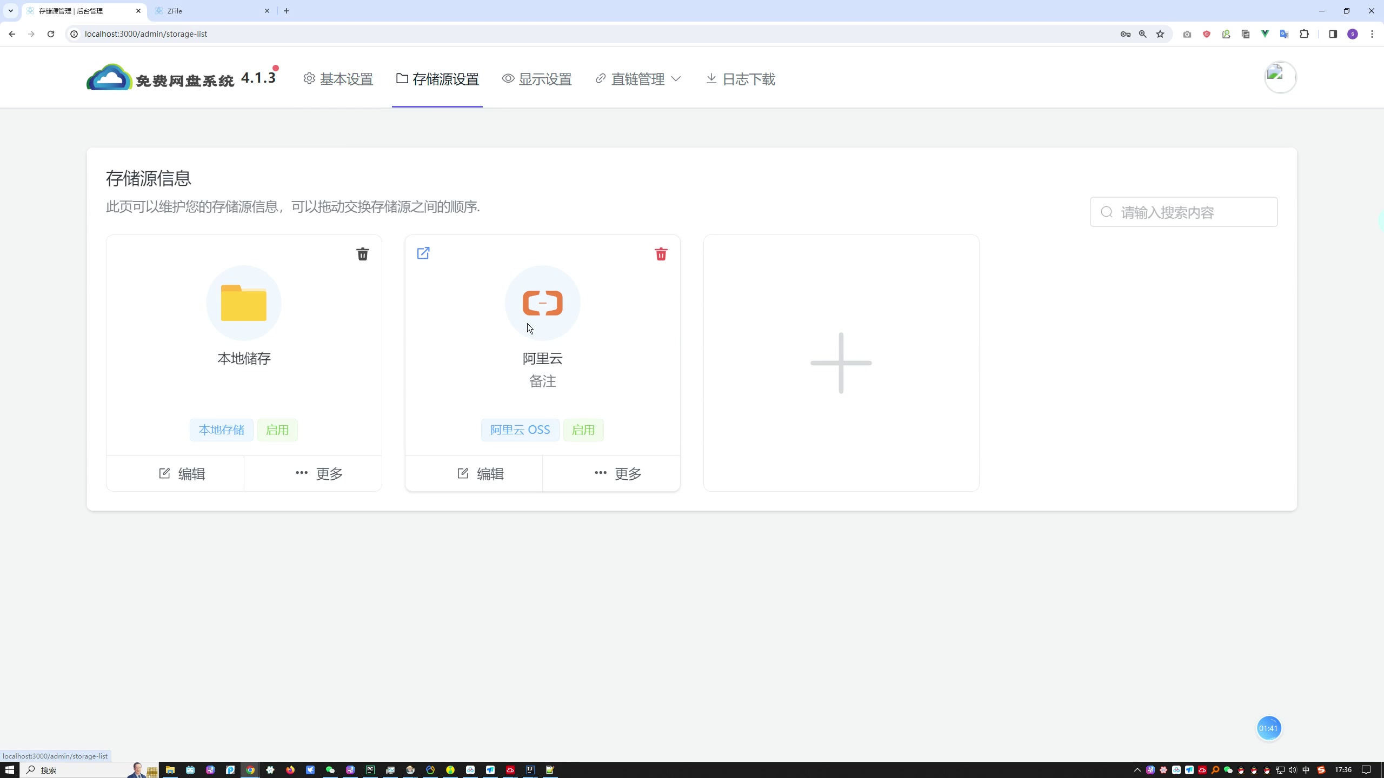The image size is (1384, 778).
Task: Show hidden system tray icons
Action: click(x=1137, y=770)
